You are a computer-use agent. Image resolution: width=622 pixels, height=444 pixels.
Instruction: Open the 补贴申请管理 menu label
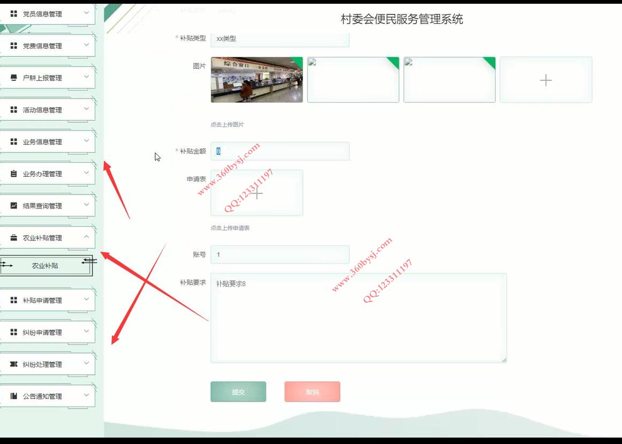(42, 300)
